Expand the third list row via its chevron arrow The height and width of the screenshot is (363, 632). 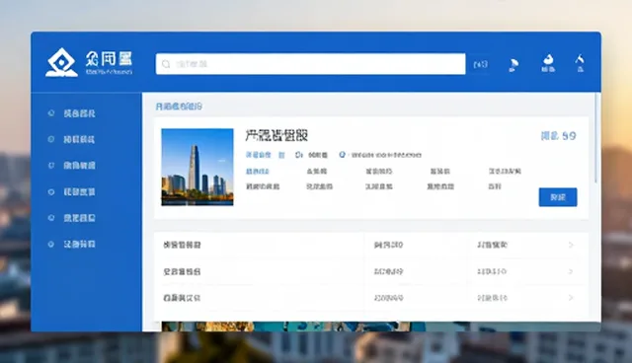571,298
